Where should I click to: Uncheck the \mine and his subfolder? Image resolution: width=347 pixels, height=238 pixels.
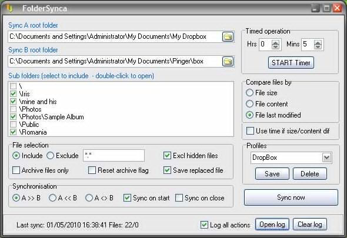(14, 101)
